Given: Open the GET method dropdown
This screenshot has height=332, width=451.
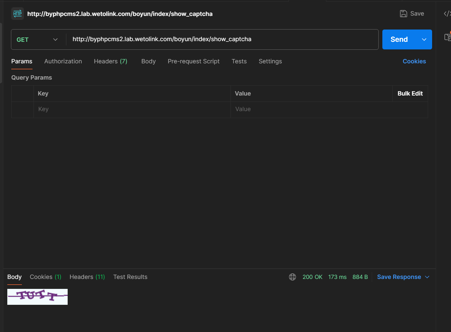Looking at the screenshot, I should (38, 39).
